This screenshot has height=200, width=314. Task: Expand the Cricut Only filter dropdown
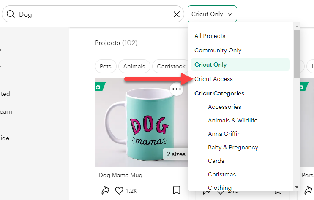212,14
